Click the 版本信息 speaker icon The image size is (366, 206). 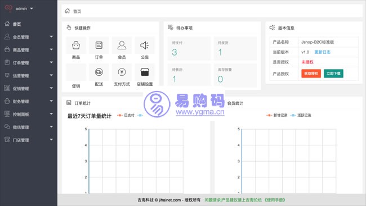[x=272, y=28]
